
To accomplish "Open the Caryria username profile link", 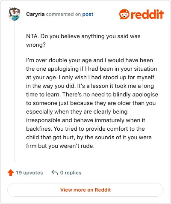I will coord(35,14).
